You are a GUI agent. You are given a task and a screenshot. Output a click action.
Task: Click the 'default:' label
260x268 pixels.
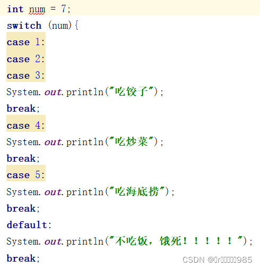29,225
